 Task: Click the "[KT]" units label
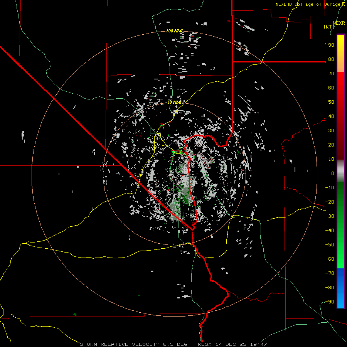(329, 27)
